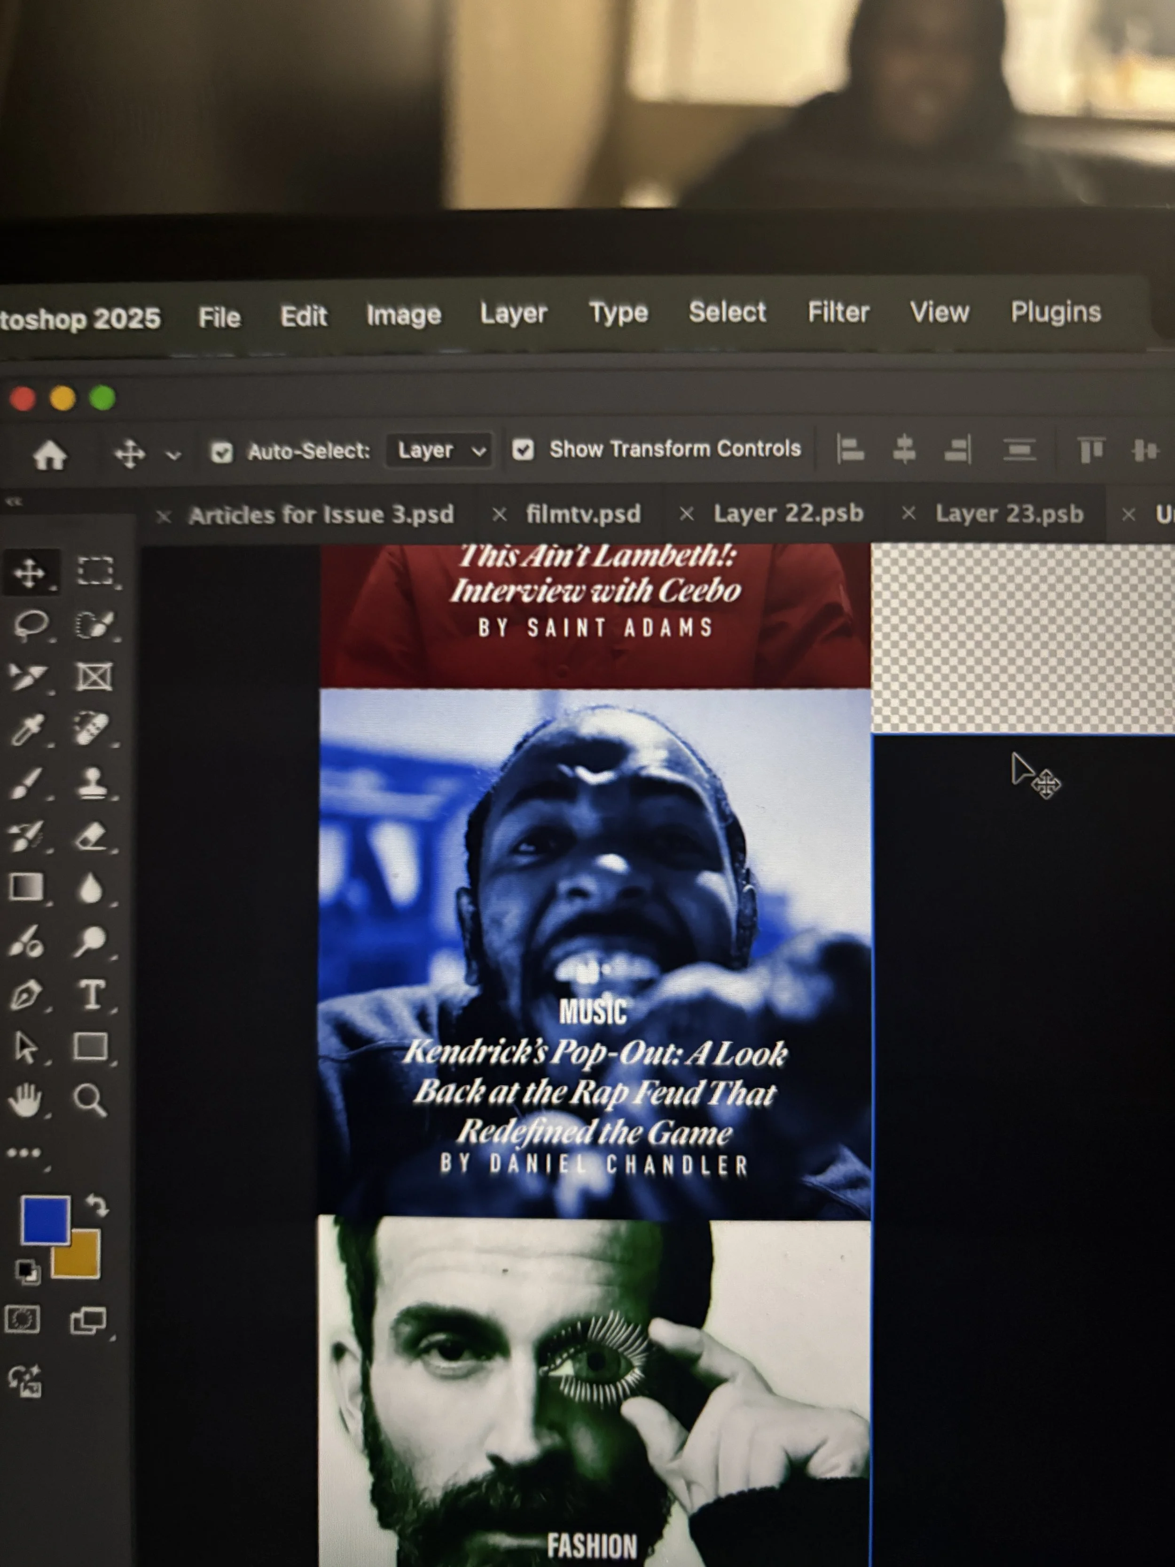Screen dimensions: 1175x1567
Task: Expand the Move tool preset chevron
Action: (x=173, y=455)
